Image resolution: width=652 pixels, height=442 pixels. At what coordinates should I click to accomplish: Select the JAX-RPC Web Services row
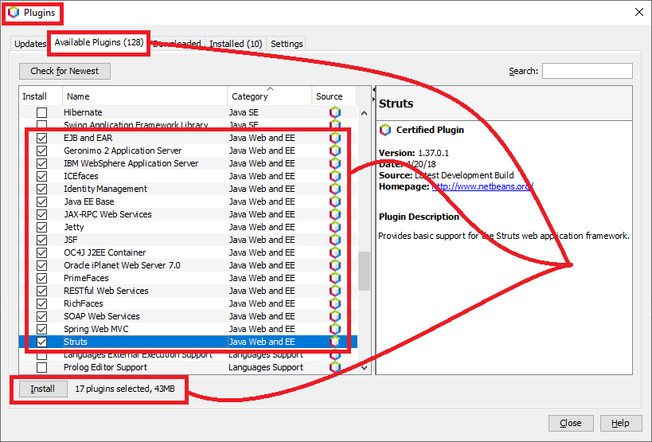click(x=188, y=214)
